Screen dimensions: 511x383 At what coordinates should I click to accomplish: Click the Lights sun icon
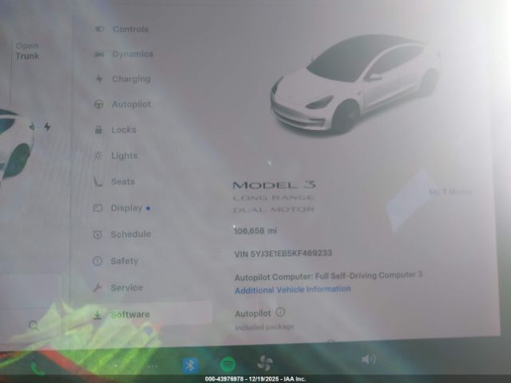tap(97, 156)
